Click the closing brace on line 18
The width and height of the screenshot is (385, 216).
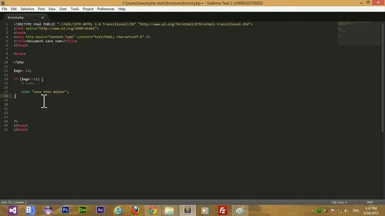pyautogui.click(x=15, y=96)
